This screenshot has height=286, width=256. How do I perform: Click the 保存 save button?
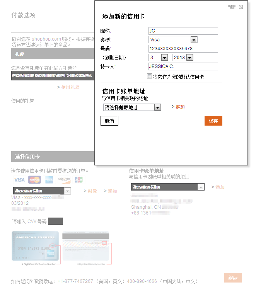[x=213, y=121]
